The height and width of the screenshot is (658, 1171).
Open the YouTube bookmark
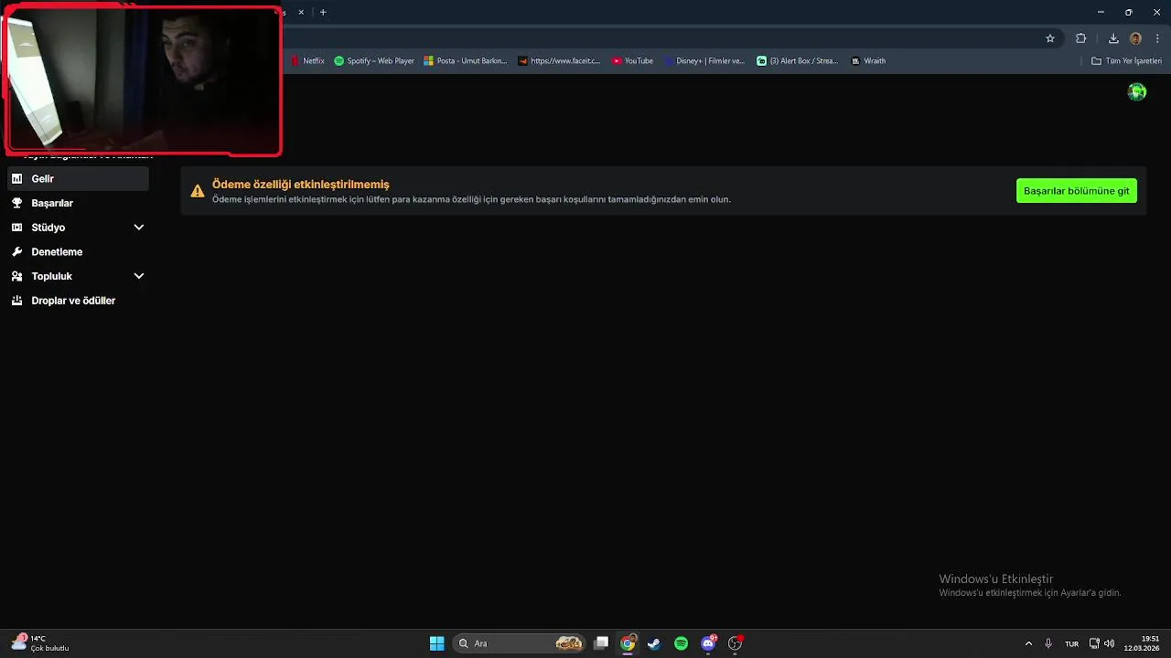tap(633, 61)
